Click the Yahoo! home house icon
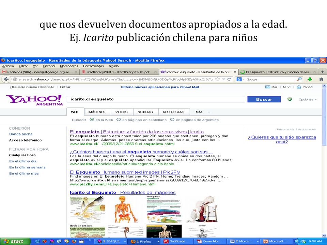 click(299, 87)
